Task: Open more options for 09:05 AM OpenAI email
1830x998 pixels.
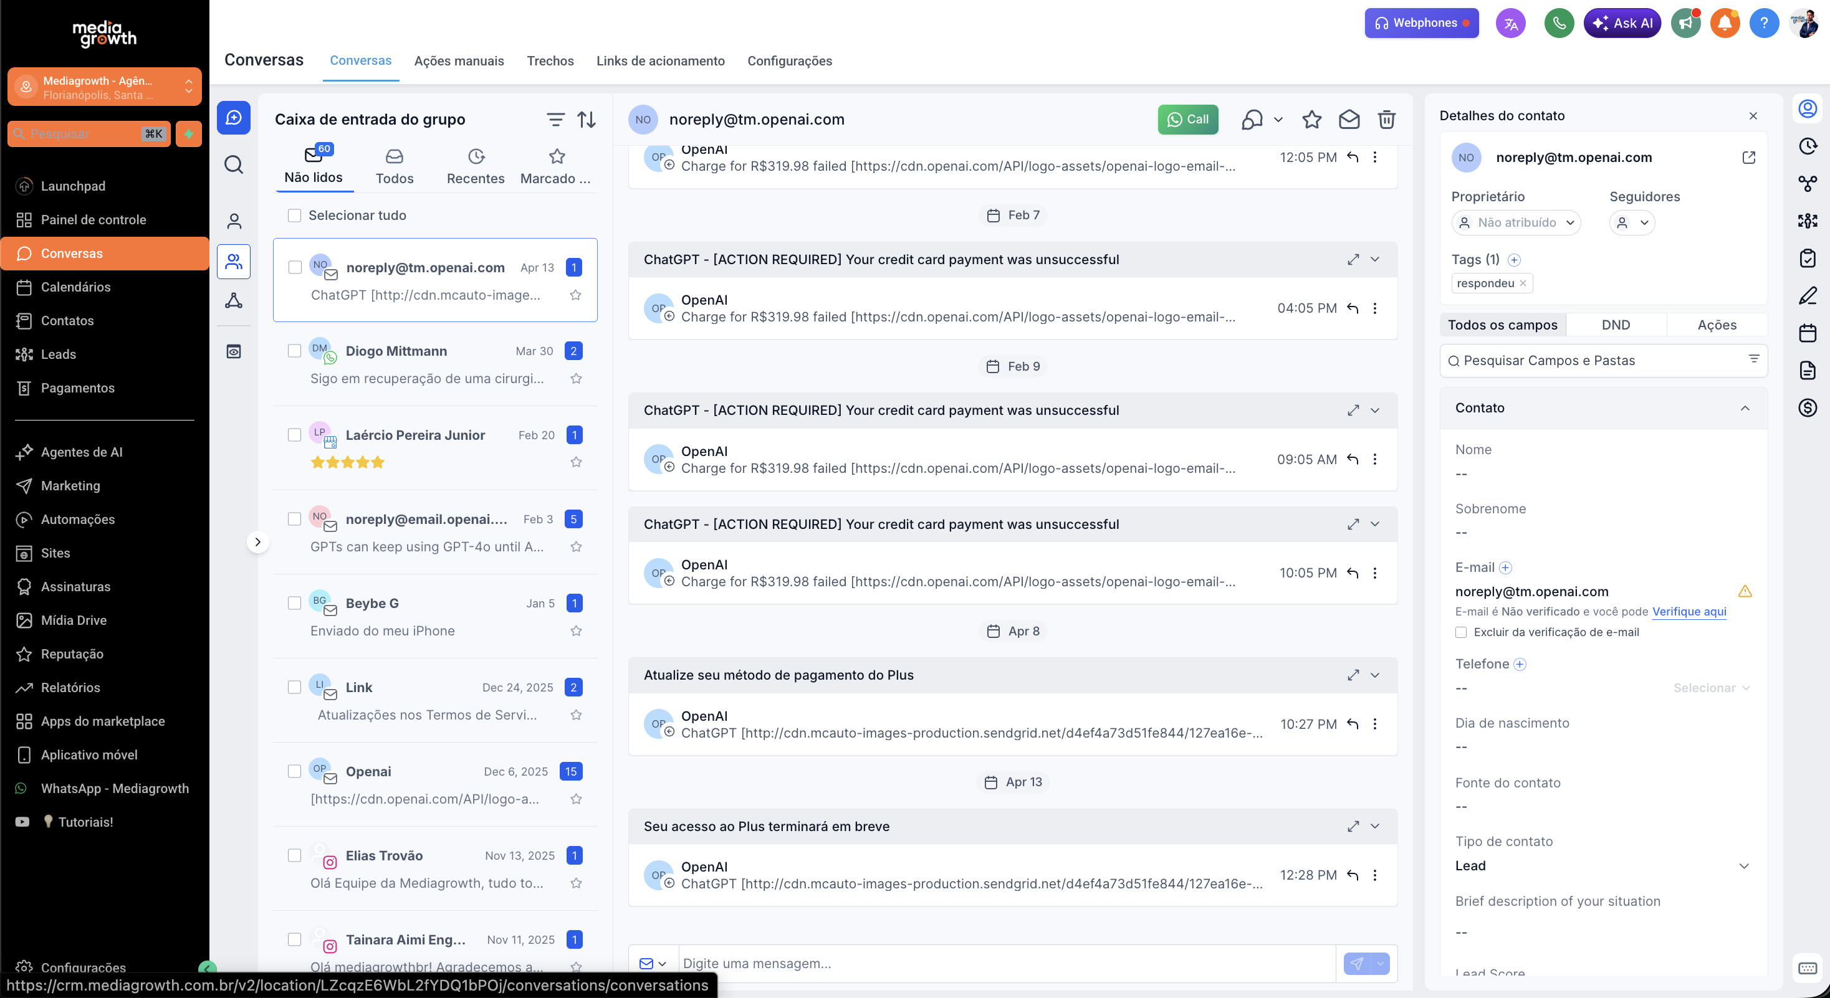Action: [1374, 459]
